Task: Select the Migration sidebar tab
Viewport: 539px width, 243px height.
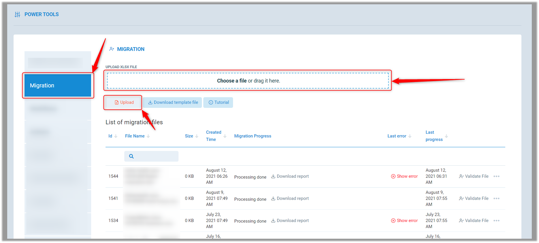Action: click(58, 86)
